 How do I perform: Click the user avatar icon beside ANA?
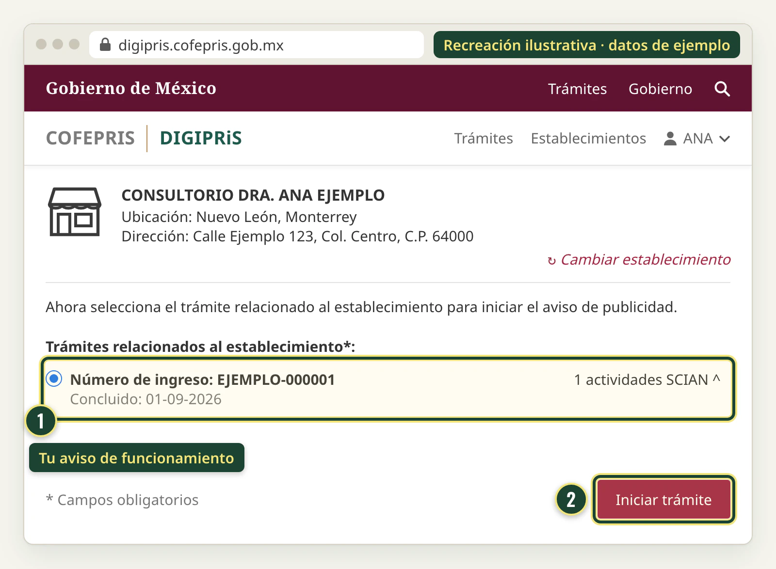[x=670, y=139]
